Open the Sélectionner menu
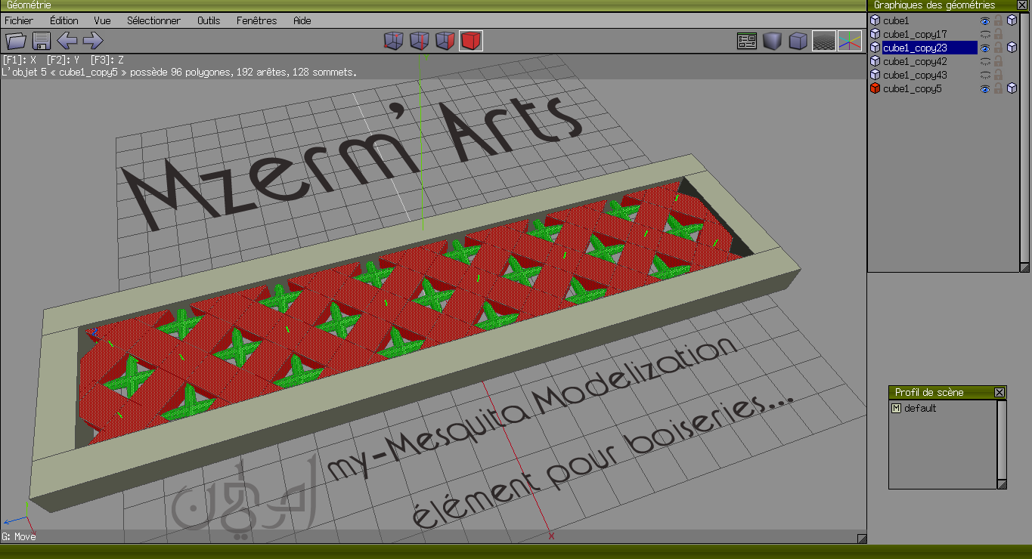 (x=153, y=20)
